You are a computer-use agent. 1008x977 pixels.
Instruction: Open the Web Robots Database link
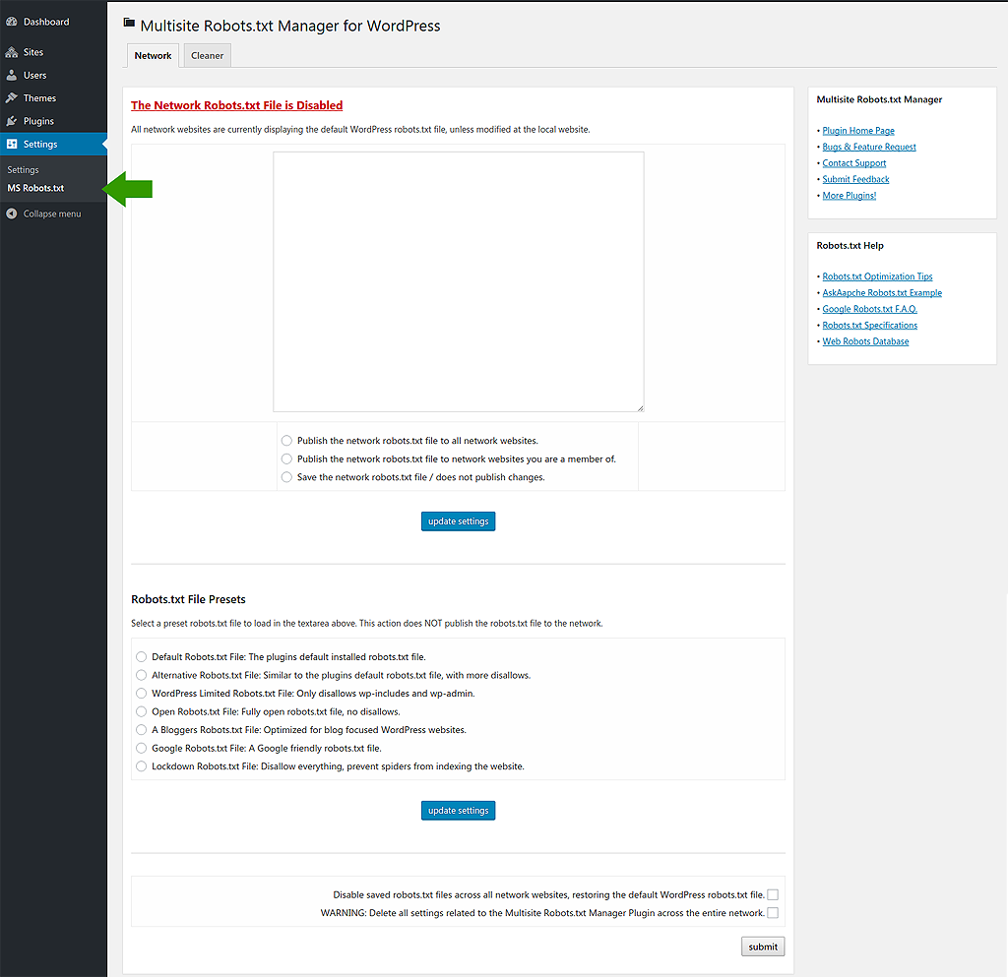(865, 341)
